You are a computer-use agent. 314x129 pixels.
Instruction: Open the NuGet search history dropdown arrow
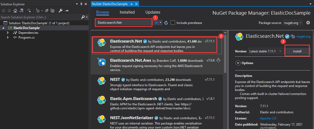tap(160, 23)
